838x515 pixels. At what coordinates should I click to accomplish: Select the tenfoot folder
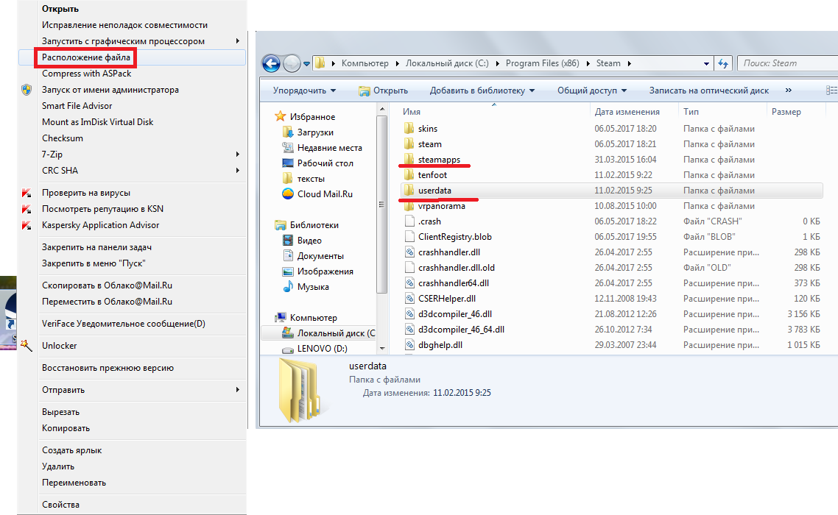432,174
